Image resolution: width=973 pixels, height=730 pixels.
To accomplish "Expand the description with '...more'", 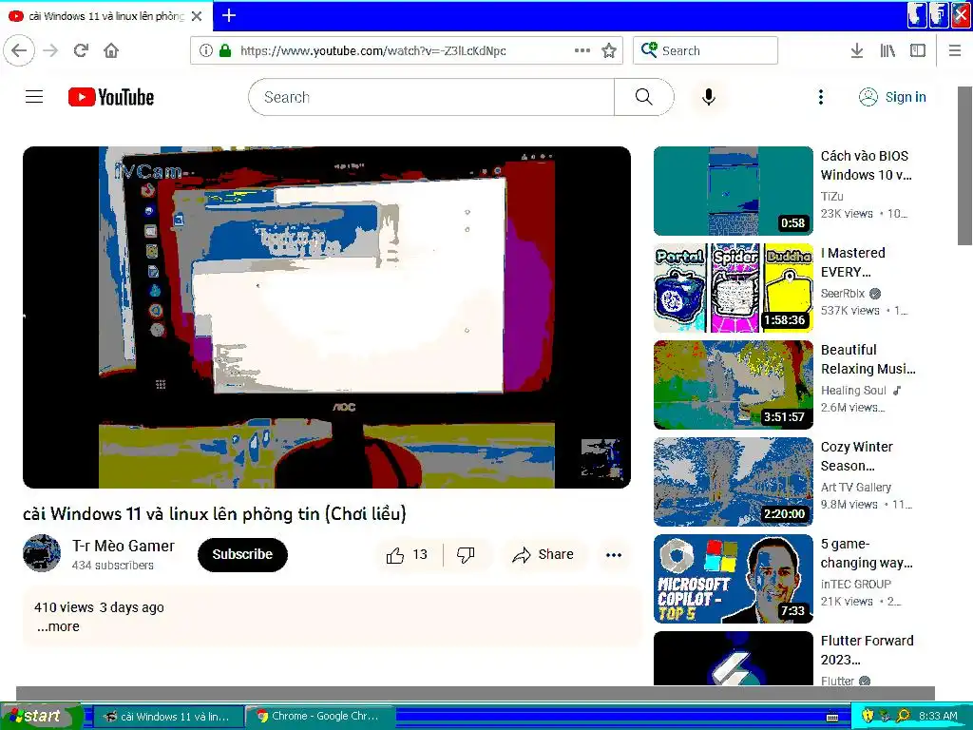I will point(58,626).
